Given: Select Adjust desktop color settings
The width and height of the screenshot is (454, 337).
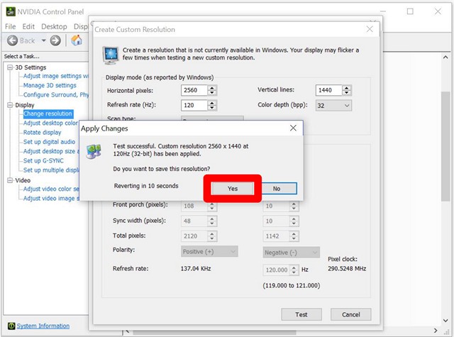Looking at the screenshot, I should click(50, 123).
